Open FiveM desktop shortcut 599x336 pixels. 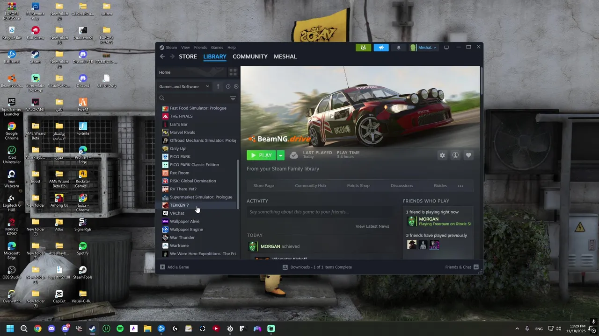click(x=83, y=105)
